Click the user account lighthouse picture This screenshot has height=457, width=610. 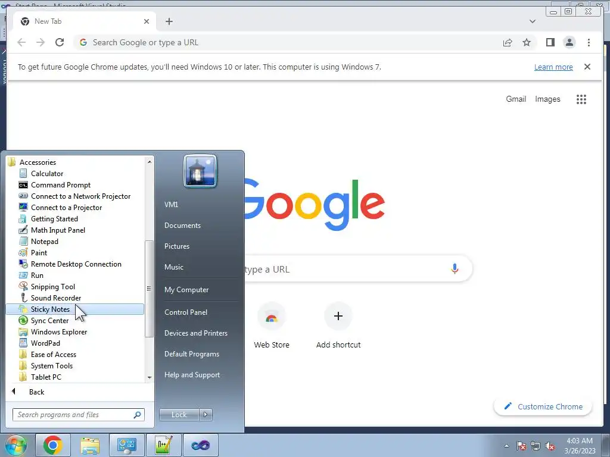[200, 171]
